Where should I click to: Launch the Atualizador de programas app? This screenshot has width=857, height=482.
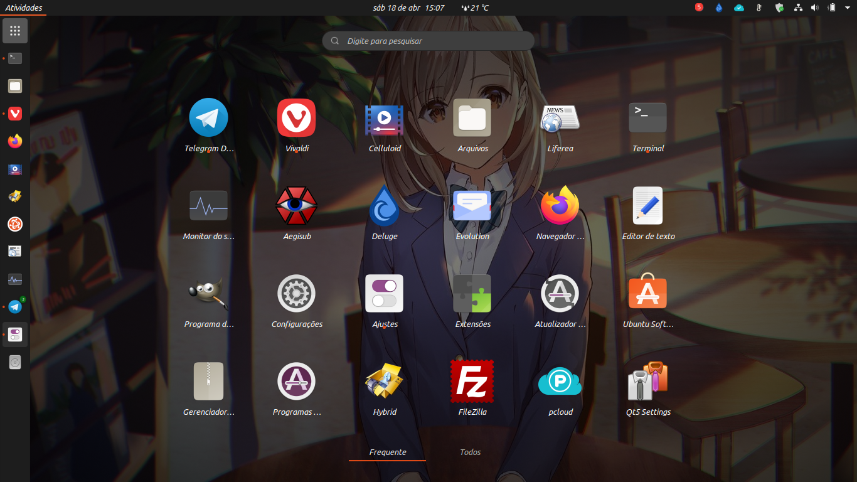tap(560, 294)
